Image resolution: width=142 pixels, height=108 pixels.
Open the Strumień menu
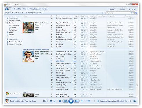pos(19,13)
